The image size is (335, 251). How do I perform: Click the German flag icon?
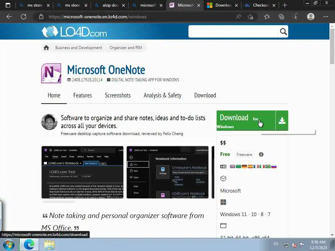244,166
